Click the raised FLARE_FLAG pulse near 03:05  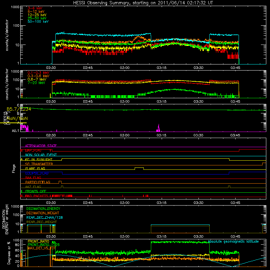coord(139,168)
